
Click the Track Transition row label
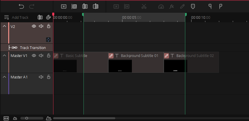(32, 48)
